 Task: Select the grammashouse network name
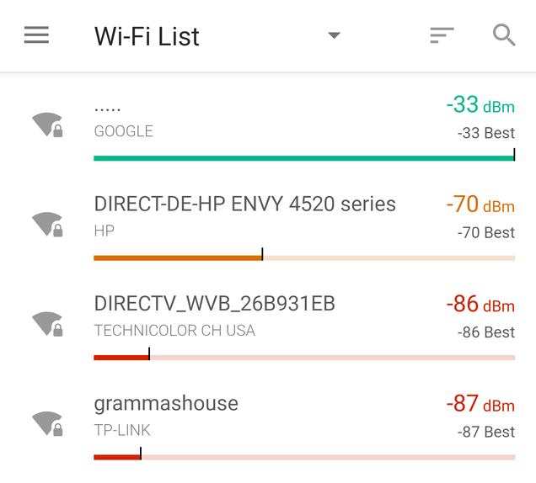(166, 404)
